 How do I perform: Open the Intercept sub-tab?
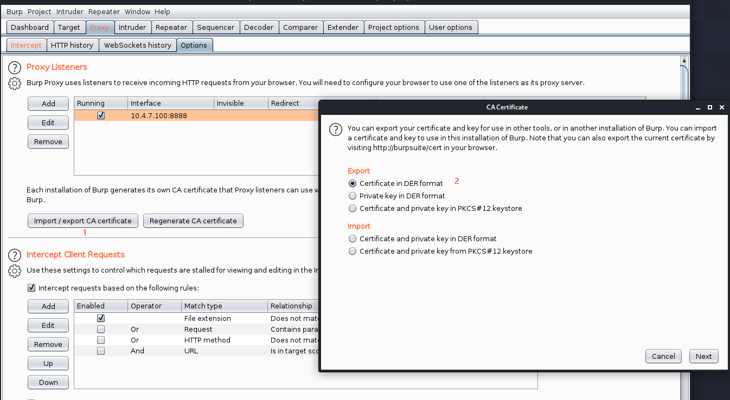[x=26, y=45]
